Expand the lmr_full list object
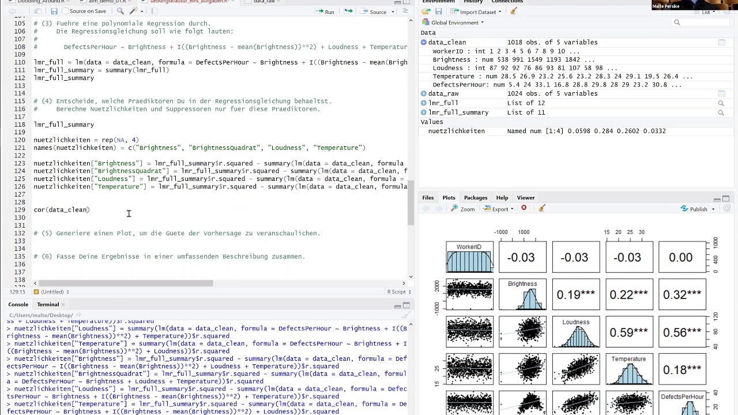 point(424,103)
